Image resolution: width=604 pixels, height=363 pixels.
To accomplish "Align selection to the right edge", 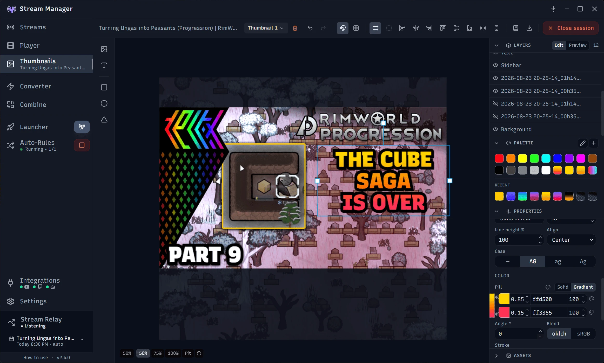I will [429, 28].
